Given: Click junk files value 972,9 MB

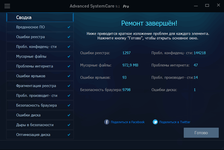Looking at the screenshot, I should tap(130, 65).
